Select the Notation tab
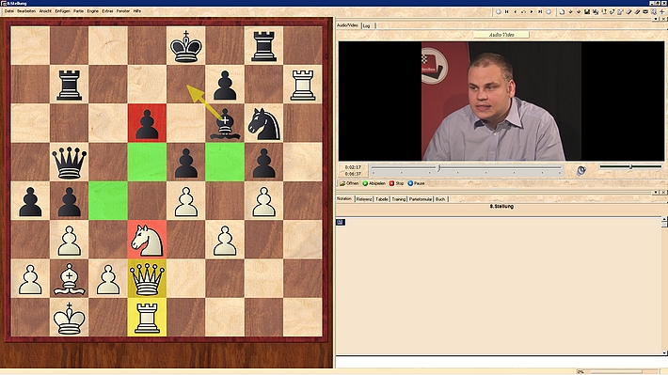This screenshot has width=668, height=375. point(344,199)
